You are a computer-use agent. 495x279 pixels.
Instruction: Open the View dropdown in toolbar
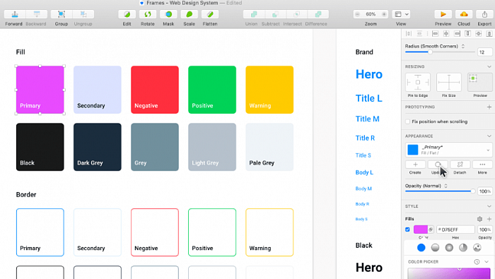click(x=401, y=14)
